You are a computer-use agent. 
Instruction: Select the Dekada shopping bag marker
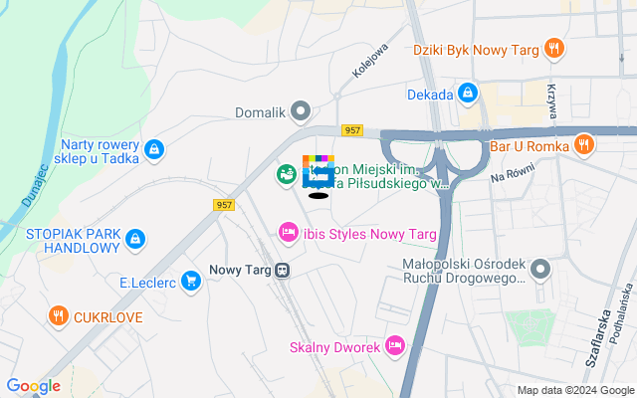click(x=468, y=94)
